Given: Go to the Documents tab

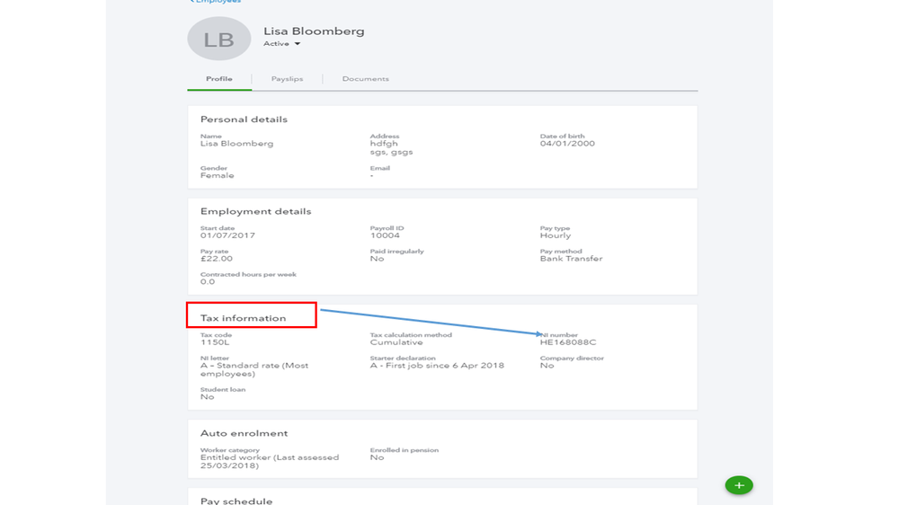Looking at the screenshot, I should (365, 79).
